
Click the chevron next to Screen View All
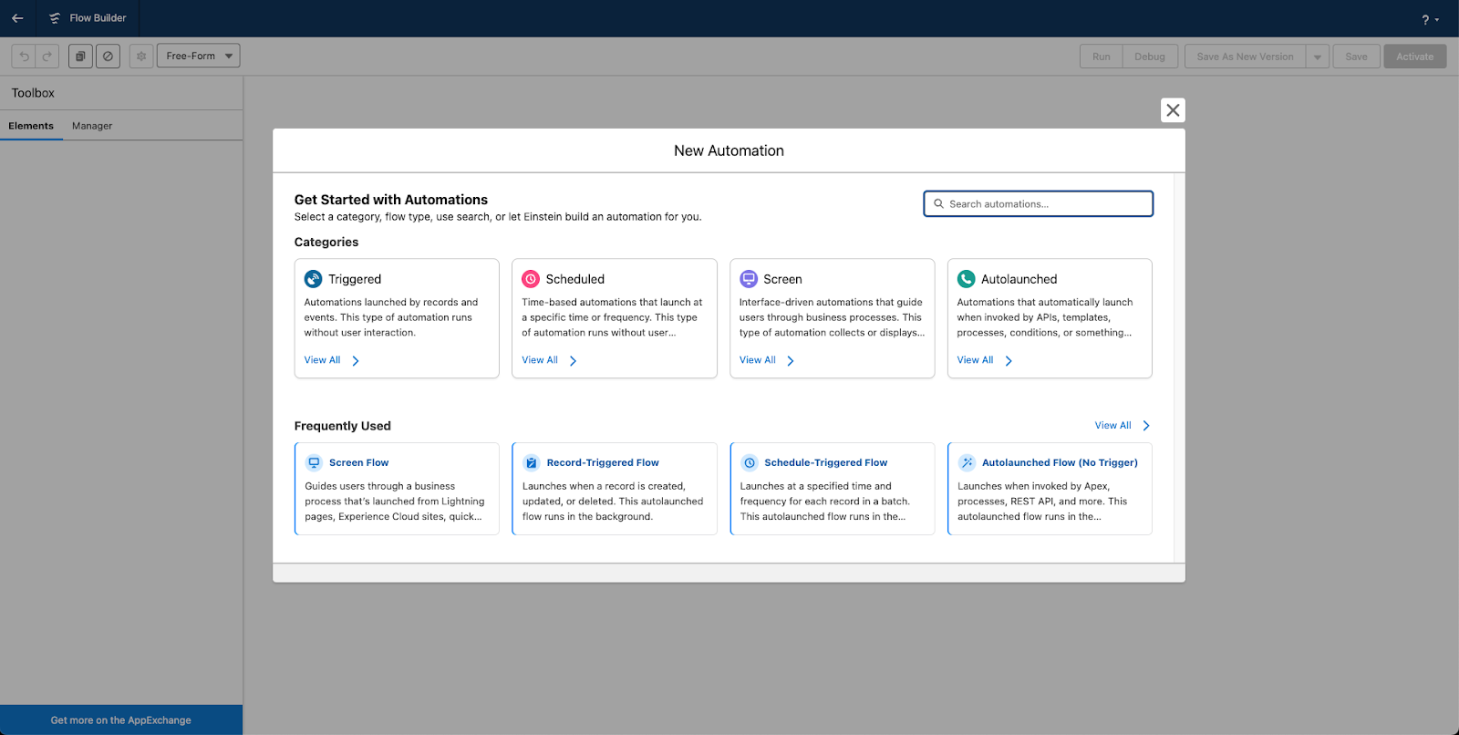point(791,361)
